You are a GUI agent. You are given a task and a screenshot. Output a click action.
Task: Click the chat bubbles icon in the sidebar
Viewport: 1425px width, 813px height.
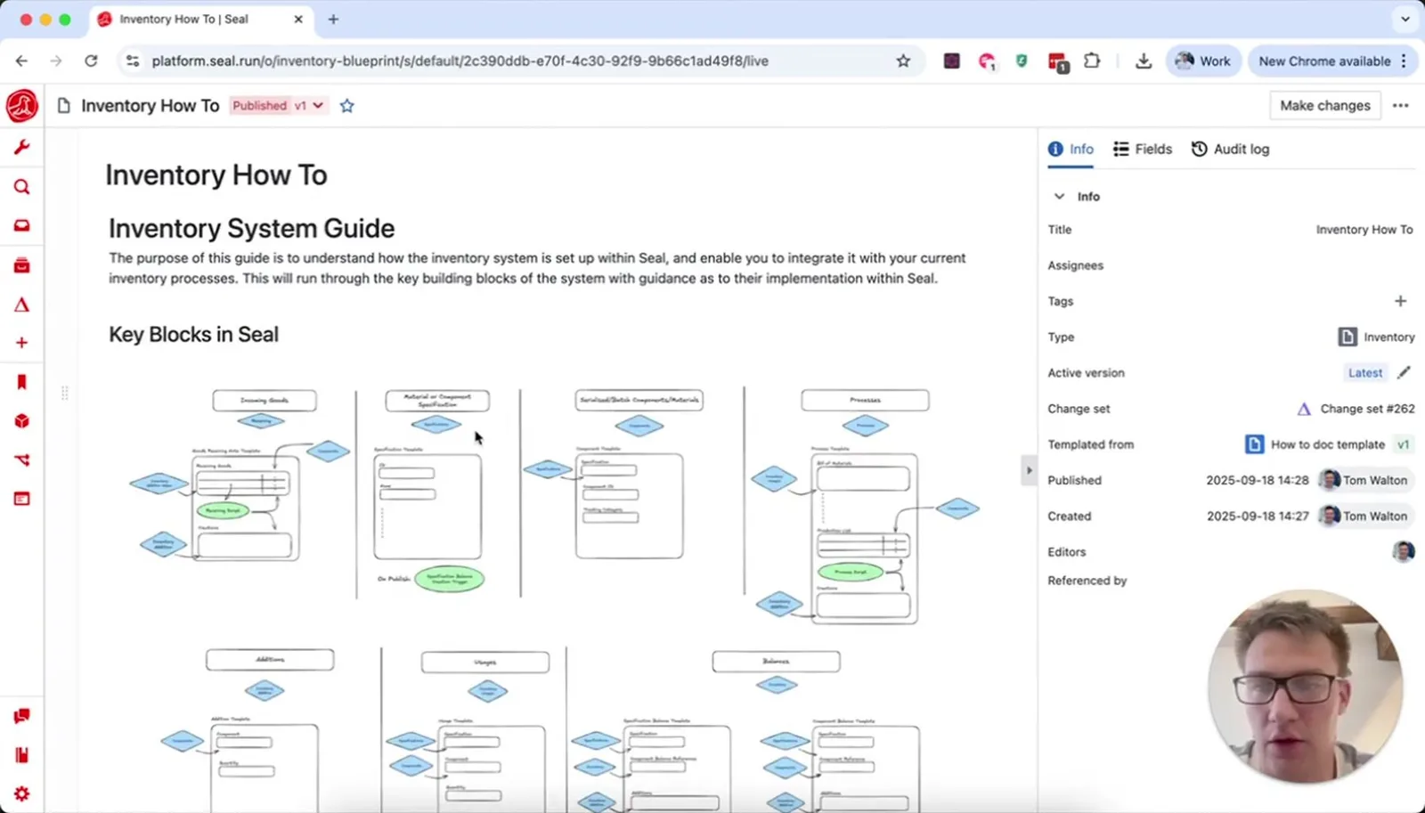(22, 716)
